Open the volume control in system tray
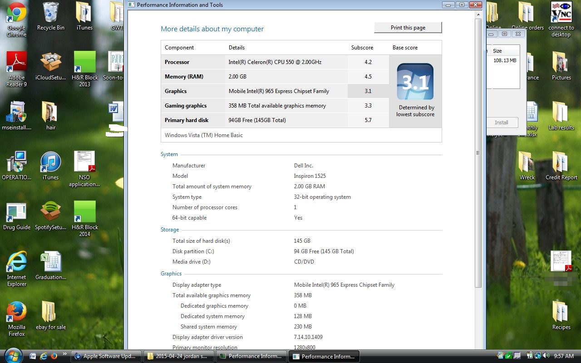The image size is (581, 363). [x=546, y=356]
